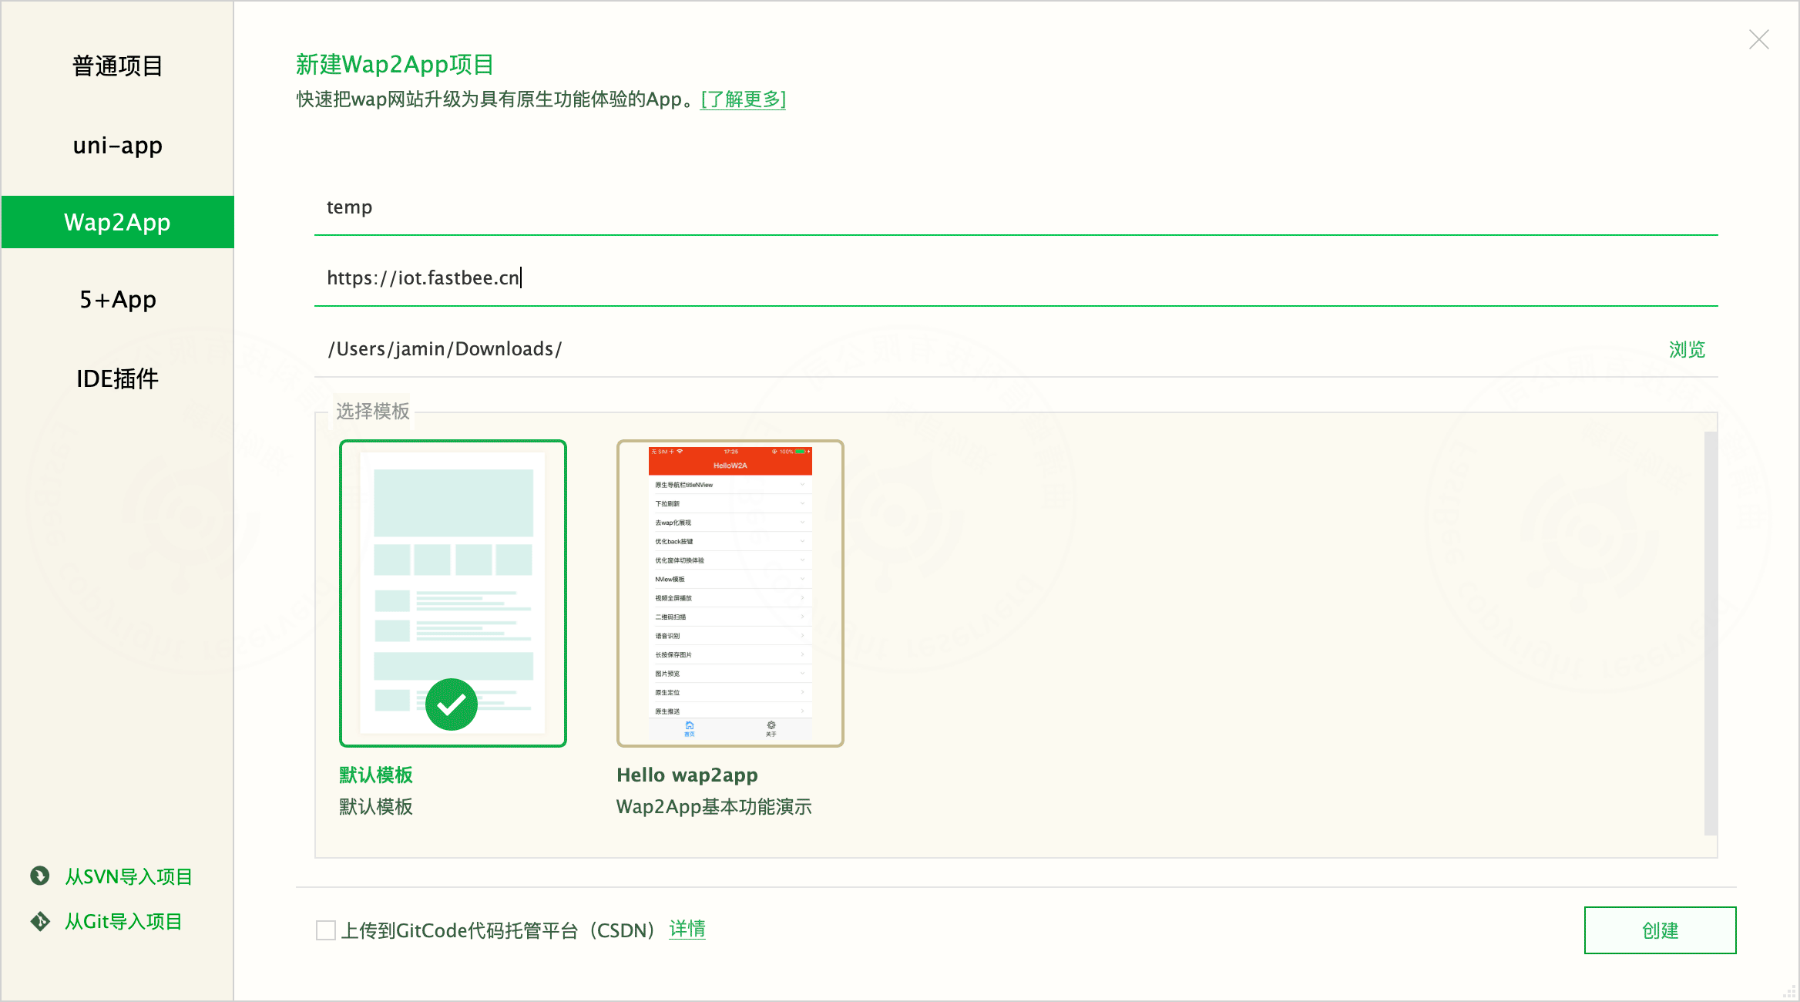Click the website URL input field
Viewport: 1800px width, 1002px height.
pos(1016,278)
